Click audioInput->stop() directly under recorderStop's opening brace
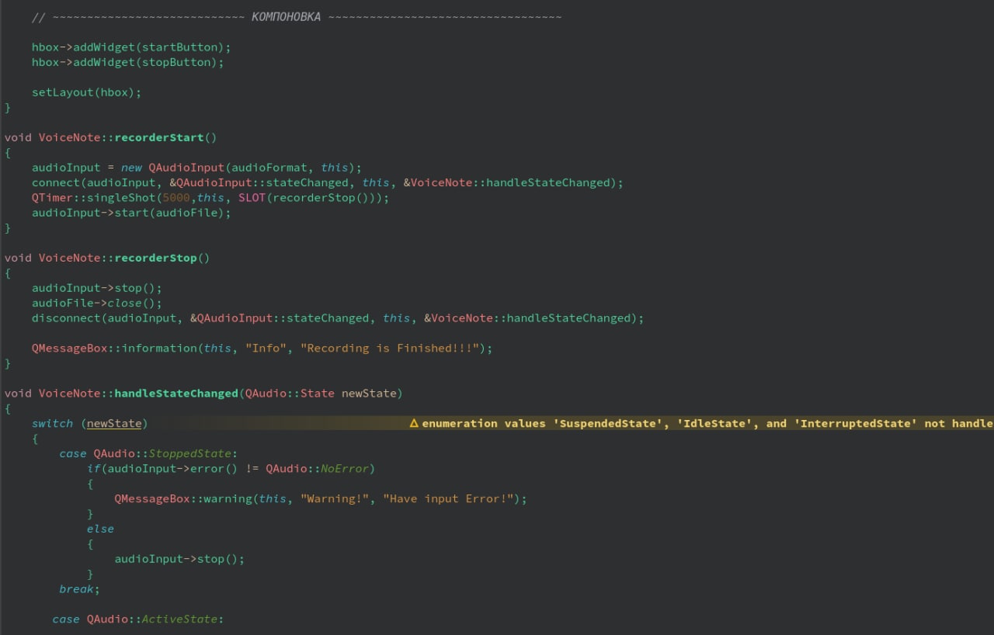 (x=97, y=288)
